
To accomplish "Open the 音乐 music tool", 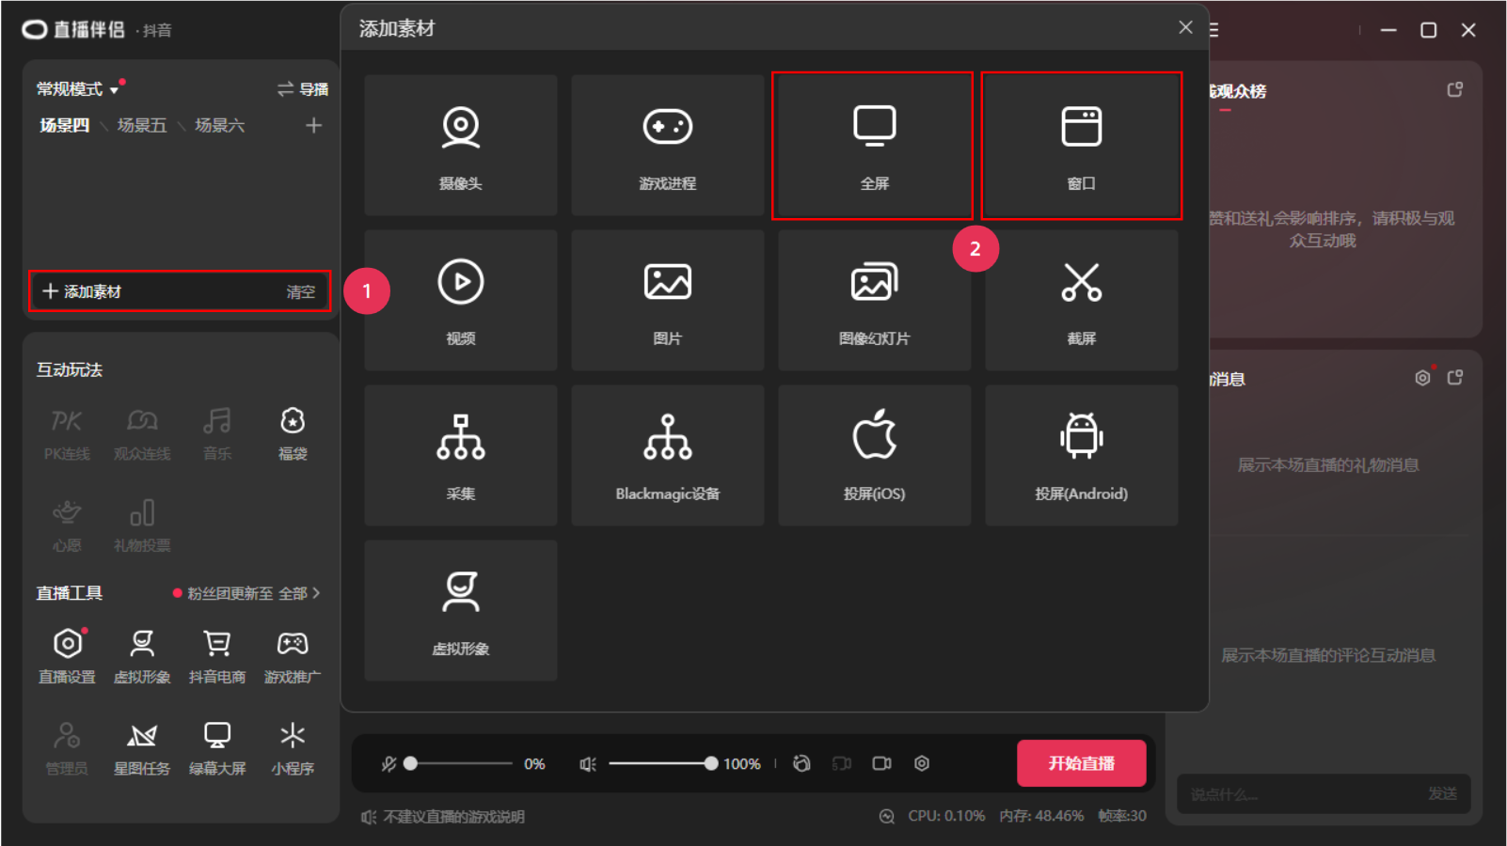I will pos(217,434).
